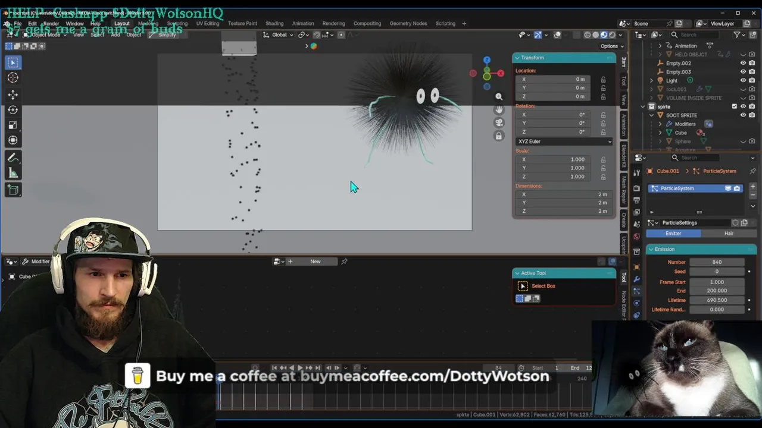Click the Lifetime value field 690.500
The width and height of the screenshot is (762, 428).
click(x=717, y=300)
